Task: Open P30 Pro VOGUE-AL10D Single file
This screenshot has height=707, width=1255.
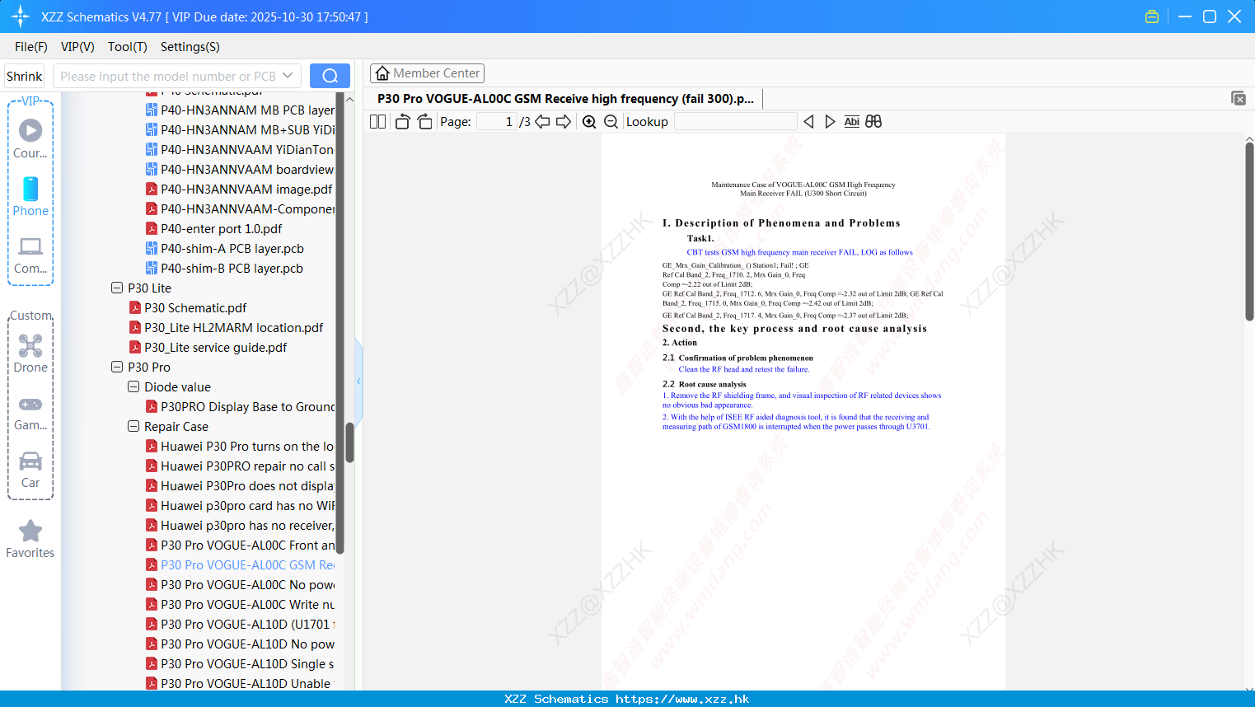Action: 240,663
